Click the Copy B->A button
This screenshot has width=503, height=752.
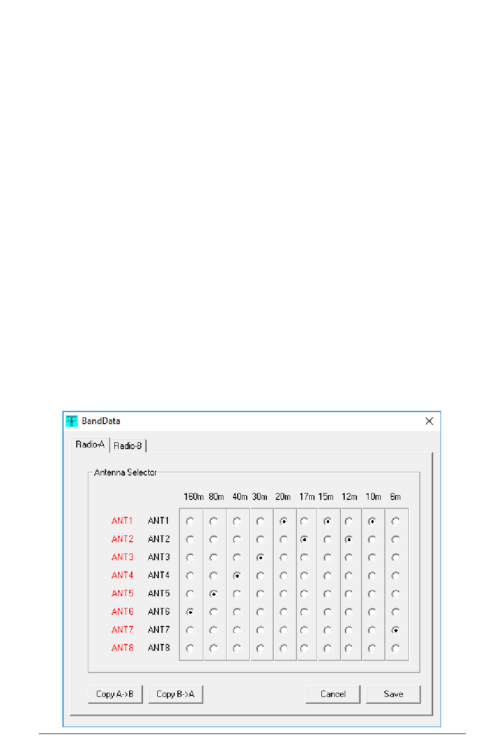[x=175, y=694]
